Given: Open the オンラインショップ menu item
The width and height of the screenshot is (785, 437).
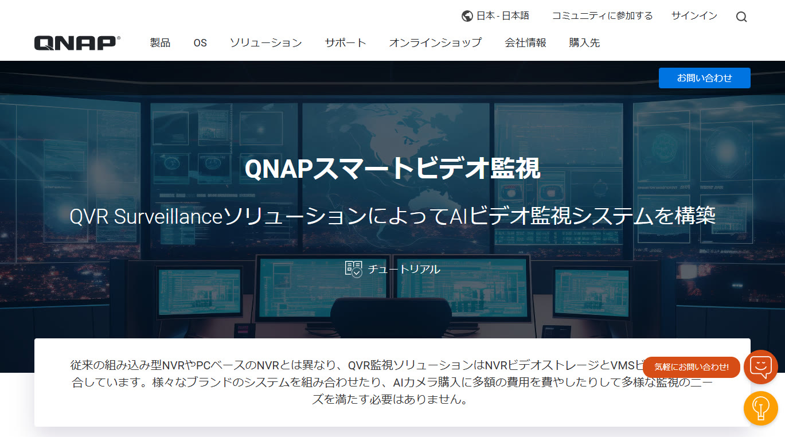Looking at the screenshot, I should [x=435, y=43].
